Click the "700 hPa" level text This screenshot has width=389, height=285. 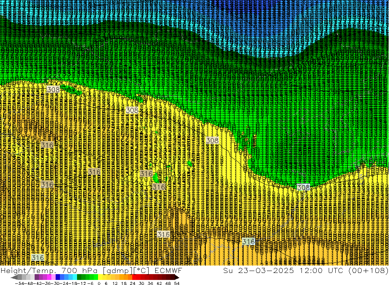[79, 270]
